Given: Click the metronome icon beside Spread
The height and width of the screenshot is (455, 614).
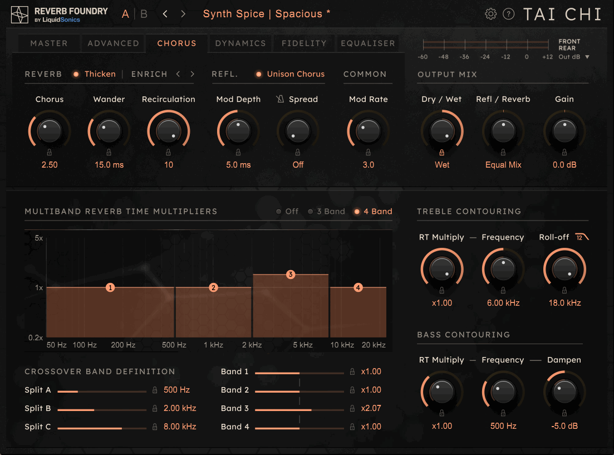Looking at the screenshot, I should click(280, 99).
